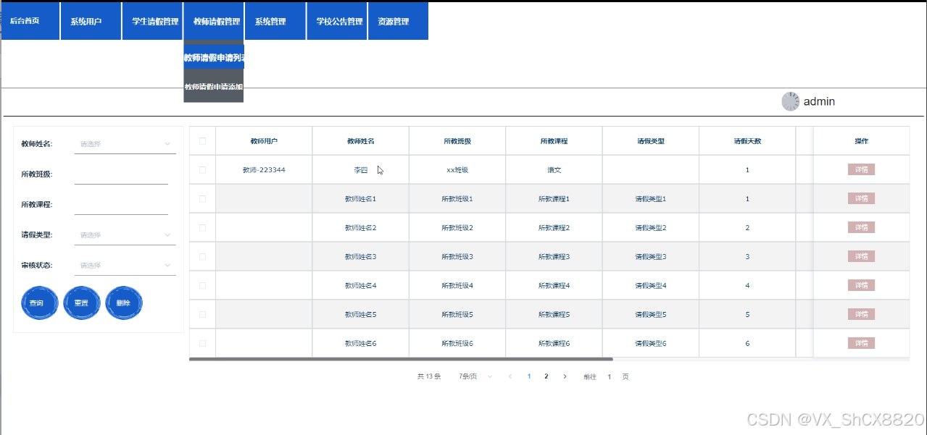This screenshot has height=435, width=927.
Task: Open the 资源管理 menu
Action: tap(398, 21)
